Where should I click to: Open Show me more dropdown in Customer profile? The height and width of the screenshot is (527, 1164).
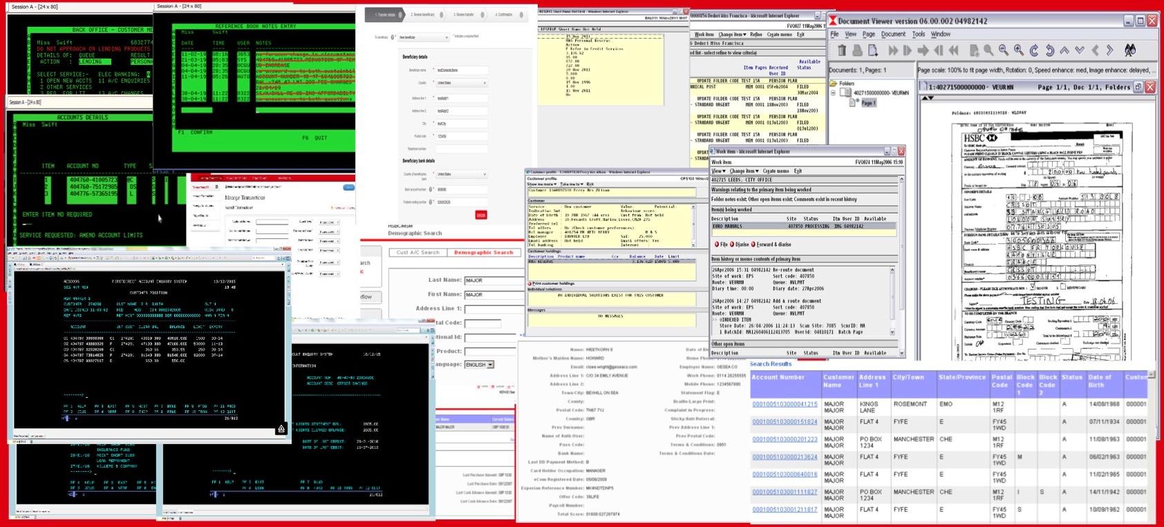click(542, 184)
